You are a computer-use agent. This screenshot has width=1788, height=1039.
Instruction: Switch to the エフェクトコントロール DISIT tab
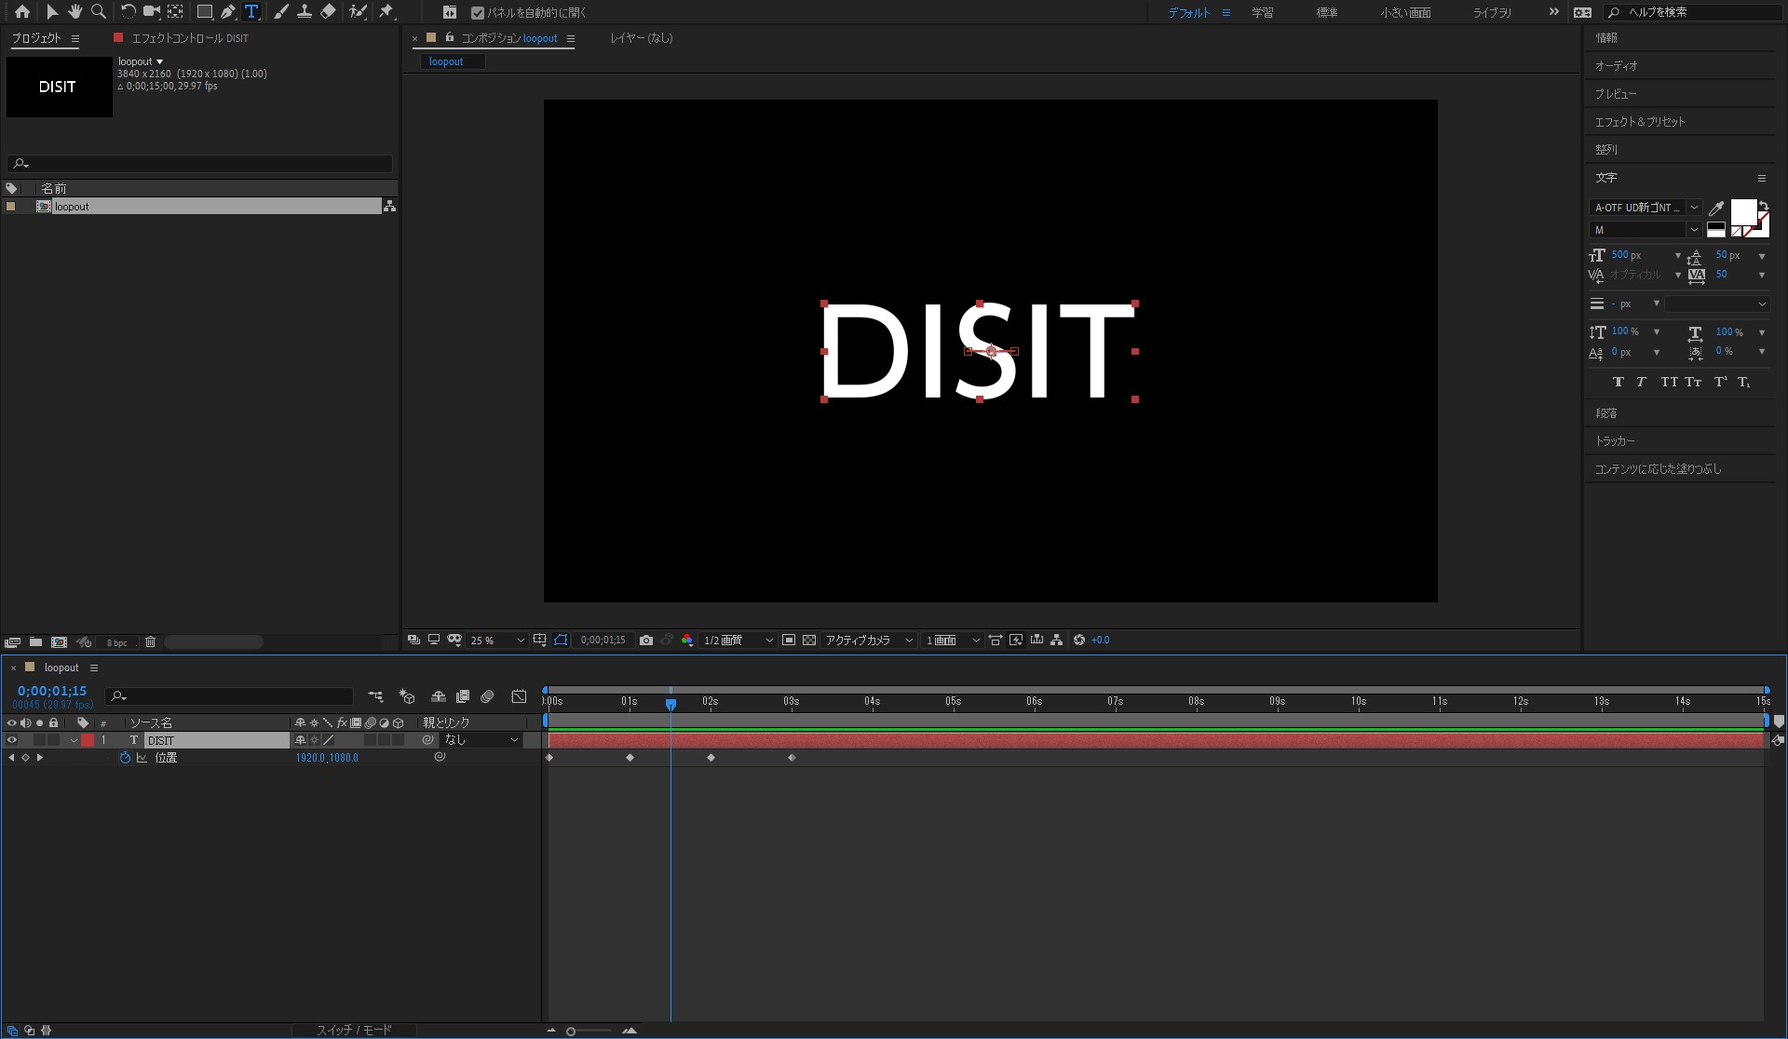click(190, 38)
